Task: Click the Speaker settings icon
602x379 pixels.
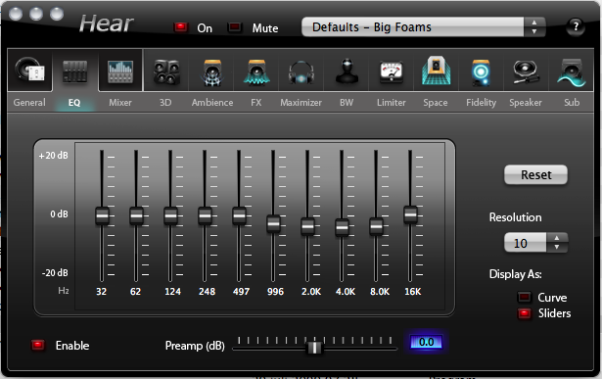Action: pyautogui.click(x=526, y=72)
